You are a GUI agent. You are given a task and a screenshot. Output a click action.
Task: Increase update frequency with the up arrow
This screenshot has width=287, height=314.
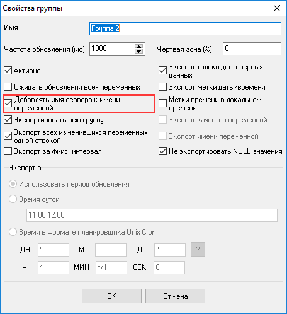[x=138, y=47]
